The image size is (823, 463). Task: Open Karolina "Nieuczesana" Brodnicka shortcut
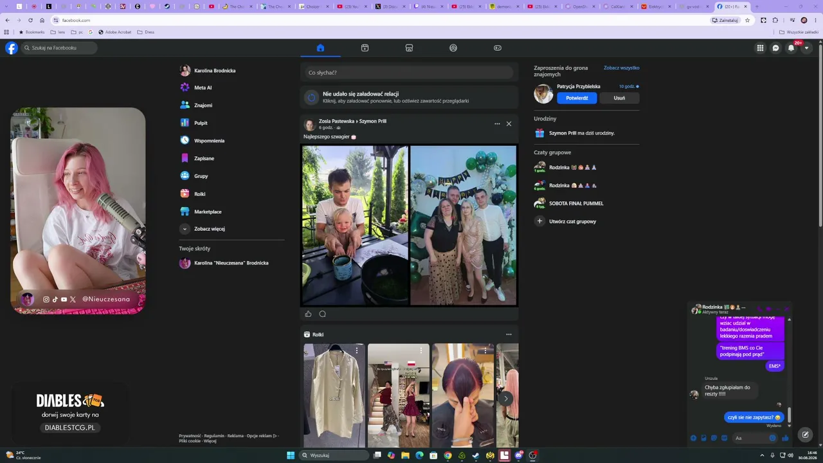coord(231,263)
